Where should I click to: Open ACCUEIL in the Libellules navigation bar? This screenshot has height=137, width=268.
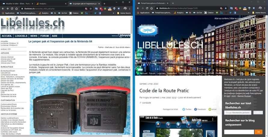tap(7, 36)
